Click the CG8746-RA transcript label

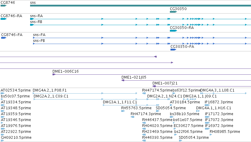coord(12,16)
